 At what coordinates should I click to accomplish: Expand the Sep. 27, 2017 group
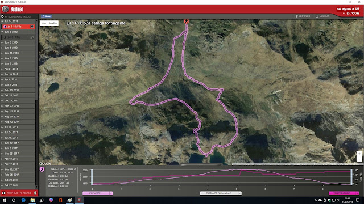coord(2,106)
